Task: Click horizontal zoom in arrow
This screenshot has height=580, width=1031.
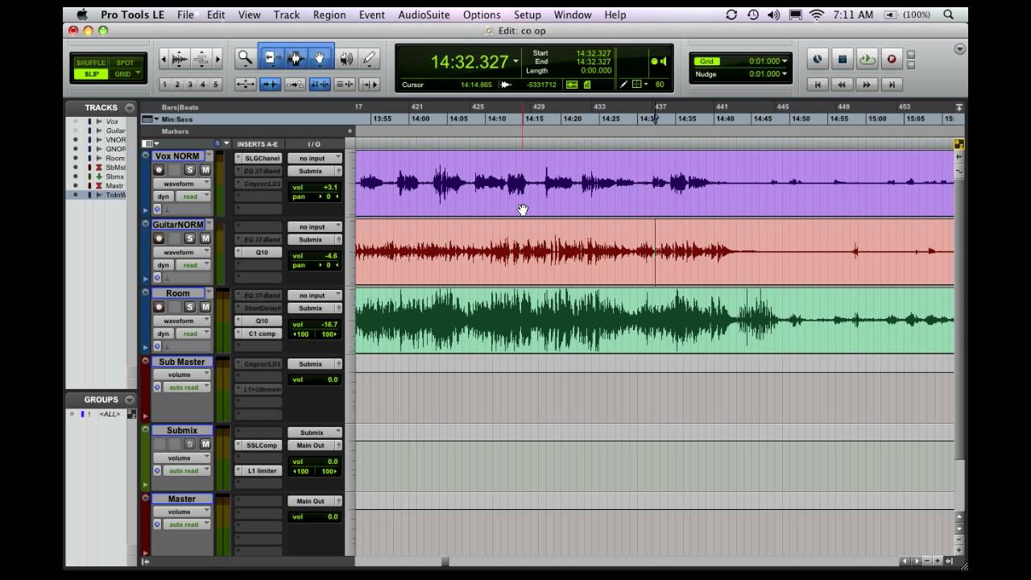Action: [x=217, y=59]
